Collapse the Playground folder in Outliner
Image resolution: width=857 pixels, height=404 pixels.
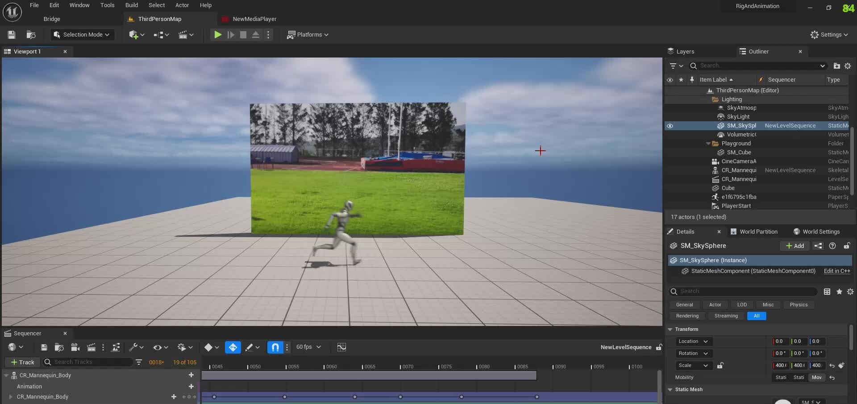(x=708, y=143)
